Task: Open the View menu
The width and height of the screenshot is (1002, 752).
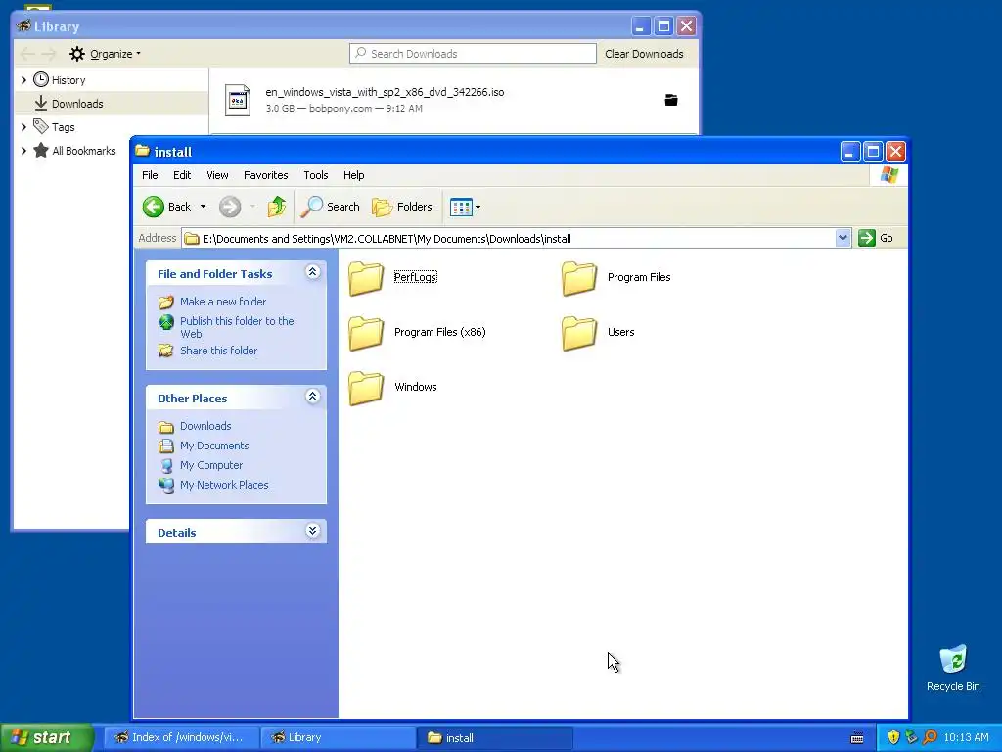Action: coord(217,175)
